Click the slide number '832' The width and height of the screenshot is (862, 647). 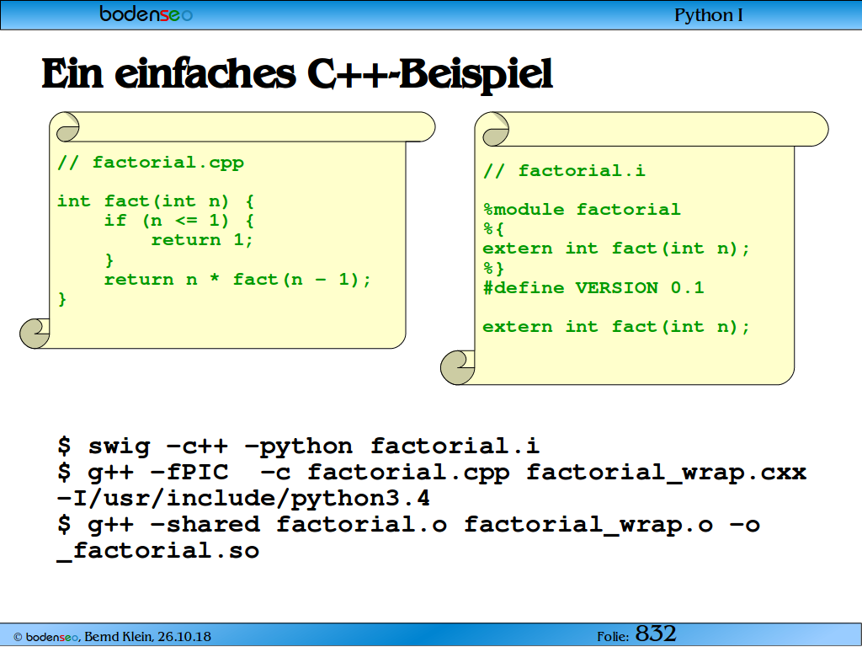coord(656,634)
